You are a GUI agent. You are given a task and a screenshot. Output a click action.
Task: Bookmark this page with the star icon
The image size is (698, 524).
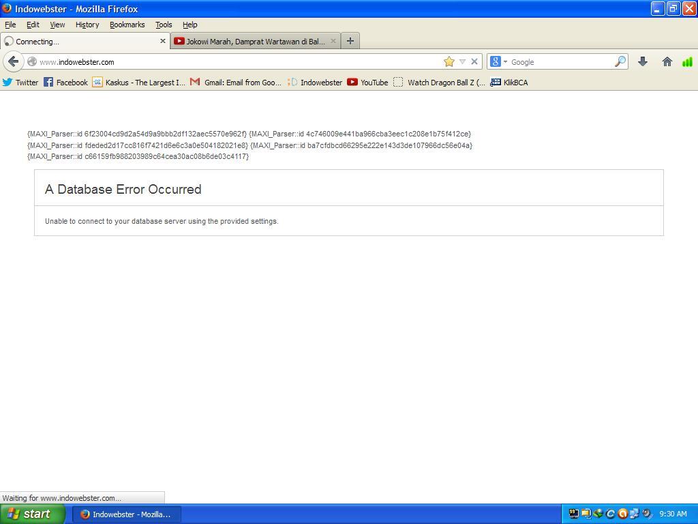[x=449, y=61]
